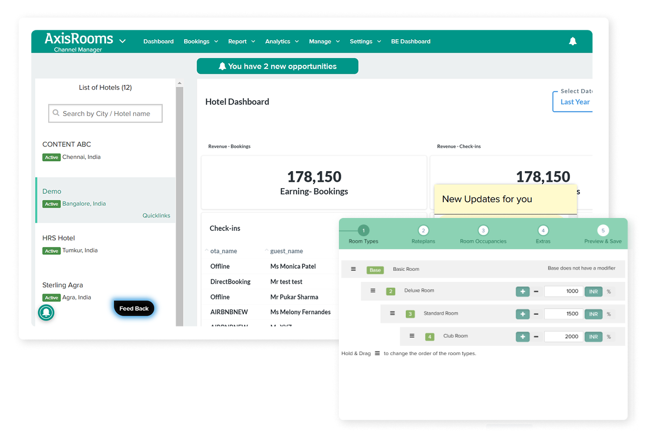This screenshot has height=436, width=645.
Task: Click the hotel list vertical scrollbar
Action: [x=179, y=205]
